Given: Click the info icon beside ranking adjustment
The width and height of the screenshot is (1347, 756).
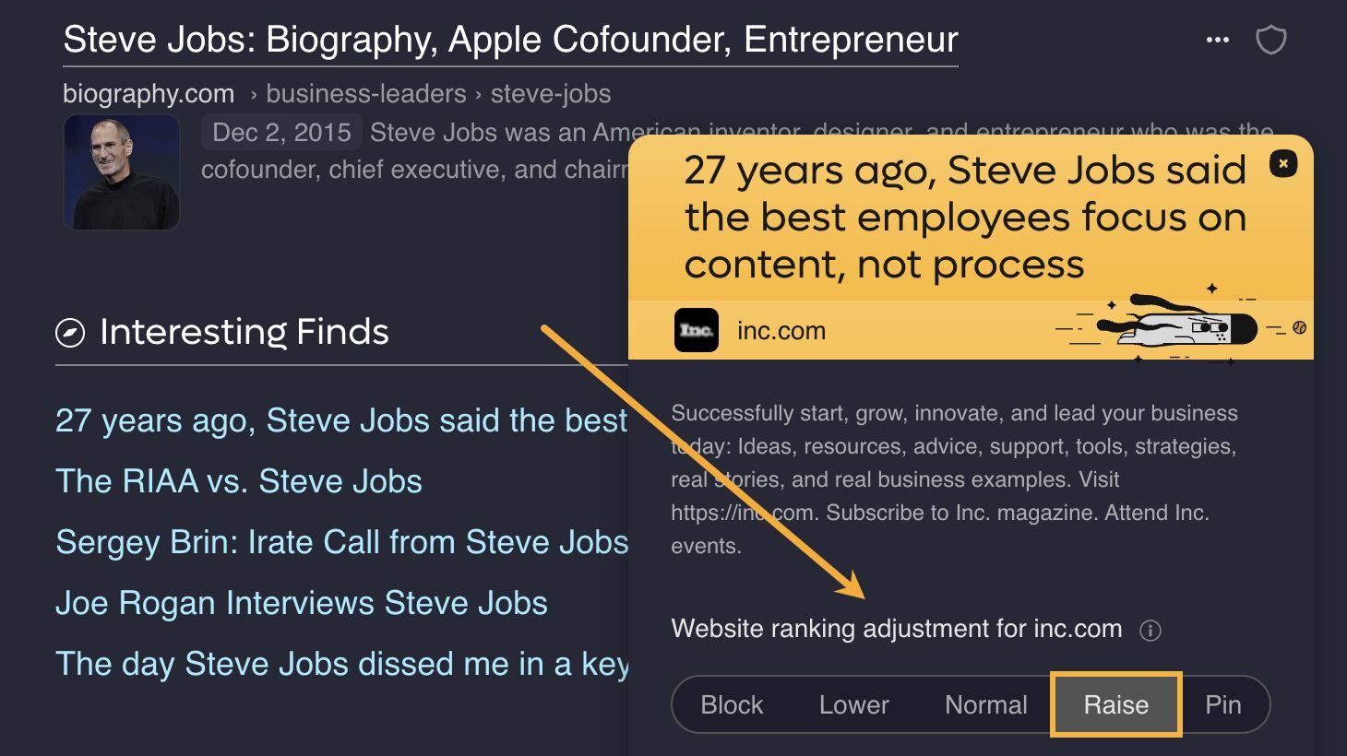Looking at the screenshot, I should 1150,631.
